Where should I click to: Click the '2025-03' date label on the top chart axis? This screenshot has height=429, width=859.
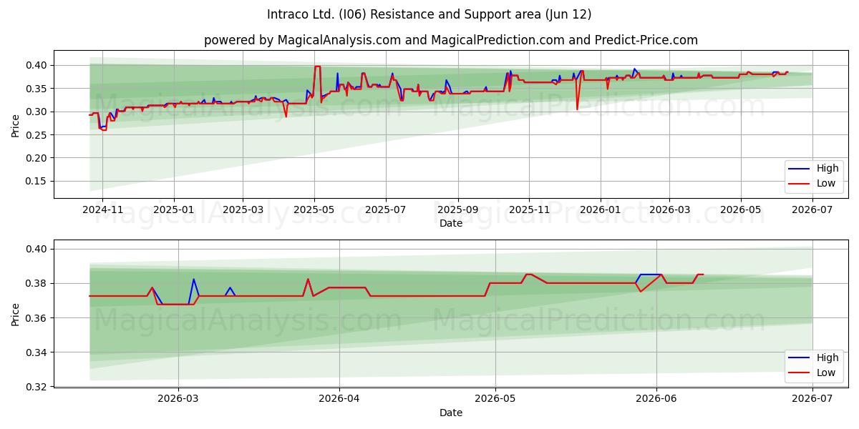pos(243,209)
